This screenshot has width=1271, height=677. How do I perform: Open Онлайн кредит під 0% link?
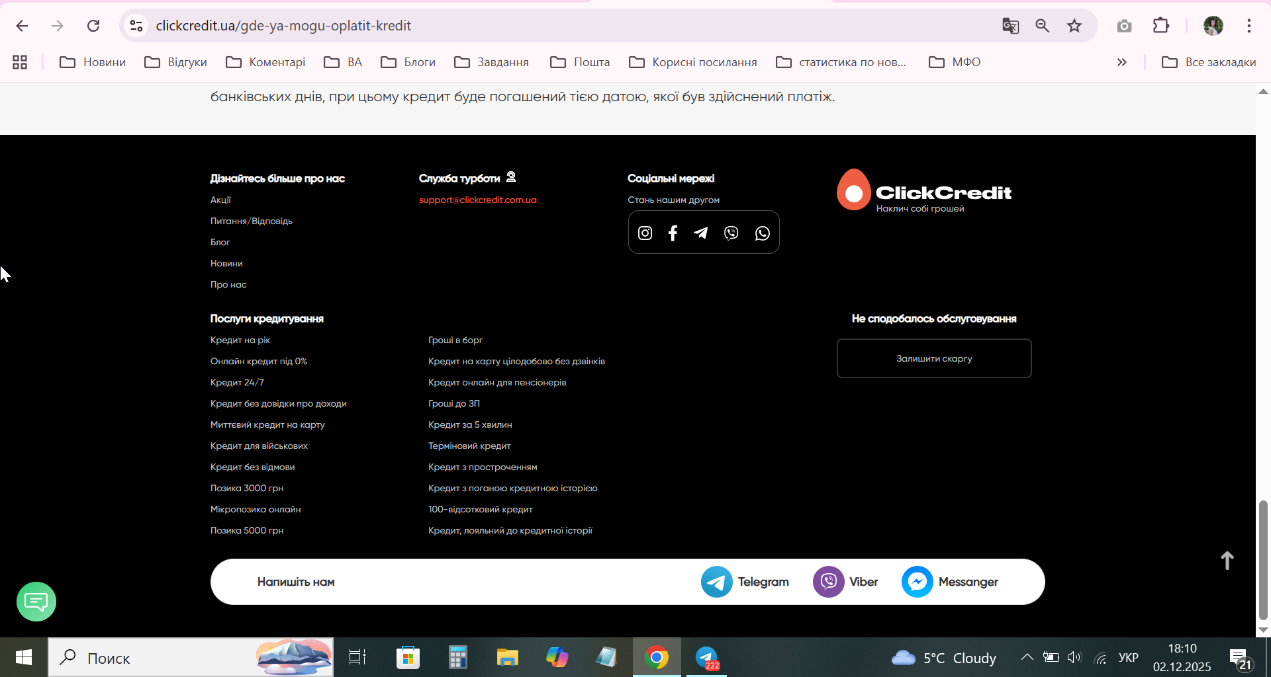259,361
